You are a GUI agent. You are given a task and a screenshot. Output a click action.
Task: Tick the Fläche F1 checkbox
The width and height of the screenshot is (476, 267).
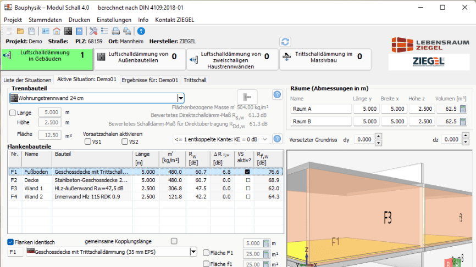pyautogui.click(x=206, y=253)
